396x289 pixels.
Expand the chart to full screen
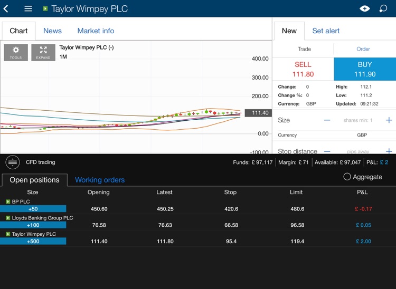pos(43,52)
